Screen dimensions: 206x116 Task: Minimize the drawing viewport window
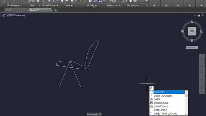(x=195, y=15)
